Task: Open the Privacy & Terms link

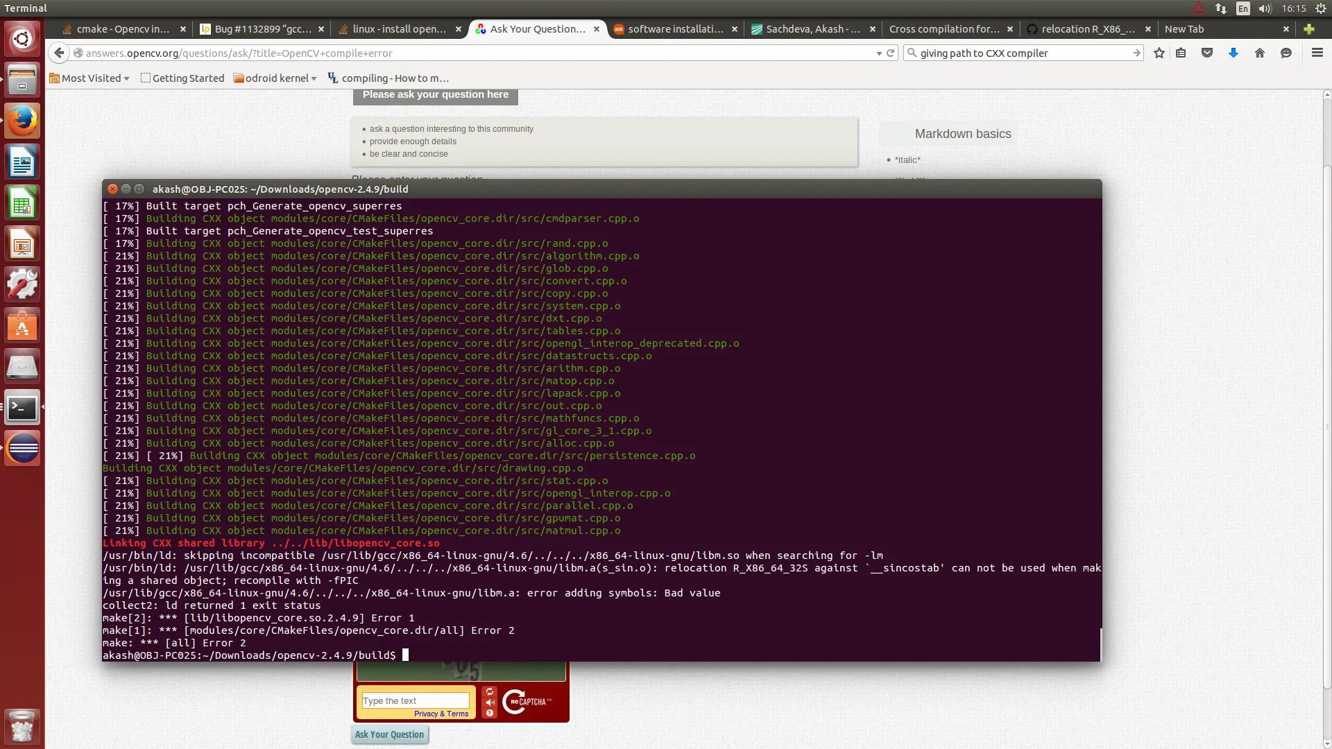Action: point(441,714)
